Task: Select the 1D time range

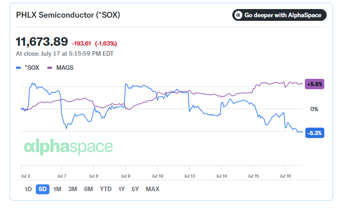Action: 28,189
